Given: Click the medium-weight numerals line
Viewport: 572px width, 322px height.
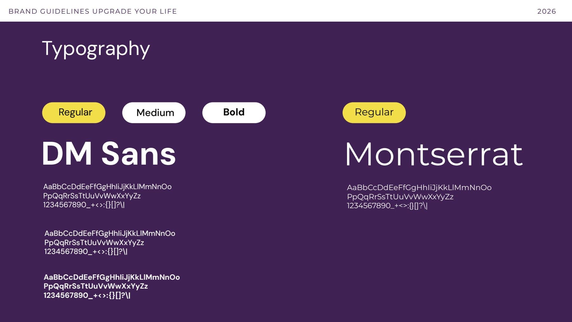Looking at the screenshot, I should point(86,252).
